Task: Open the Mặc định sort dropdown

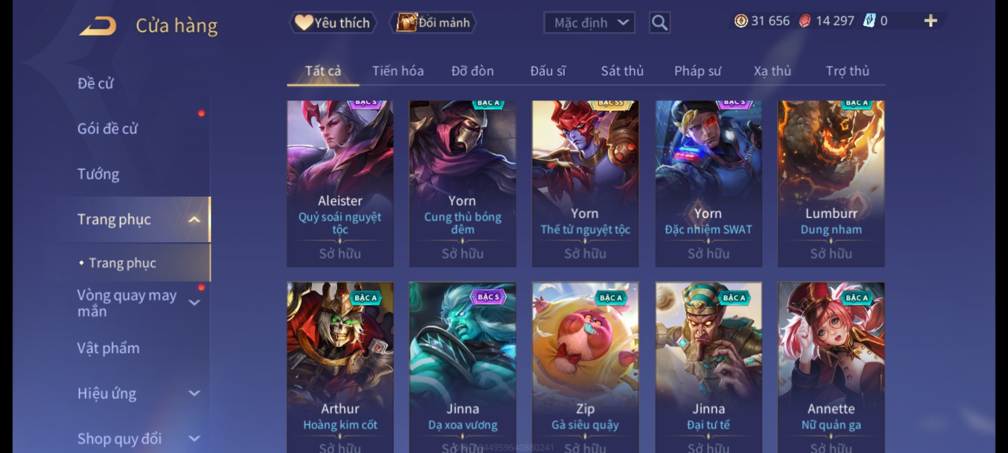Action: (589, 23)
